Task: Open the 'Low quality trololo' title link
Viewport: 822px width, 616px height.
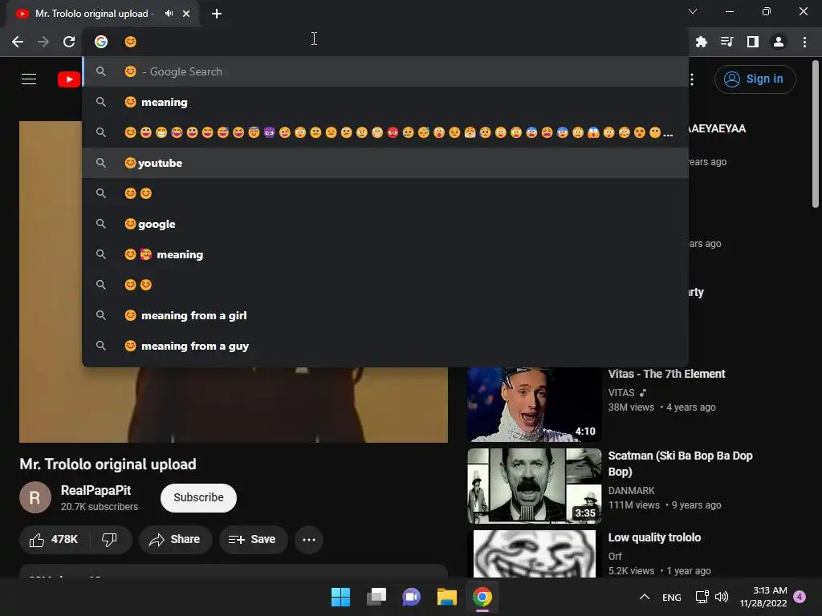Action: click(654, 537)
